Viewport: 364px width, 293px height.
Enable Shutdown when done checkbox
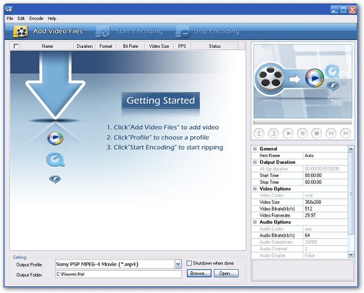tap(189, 263)
